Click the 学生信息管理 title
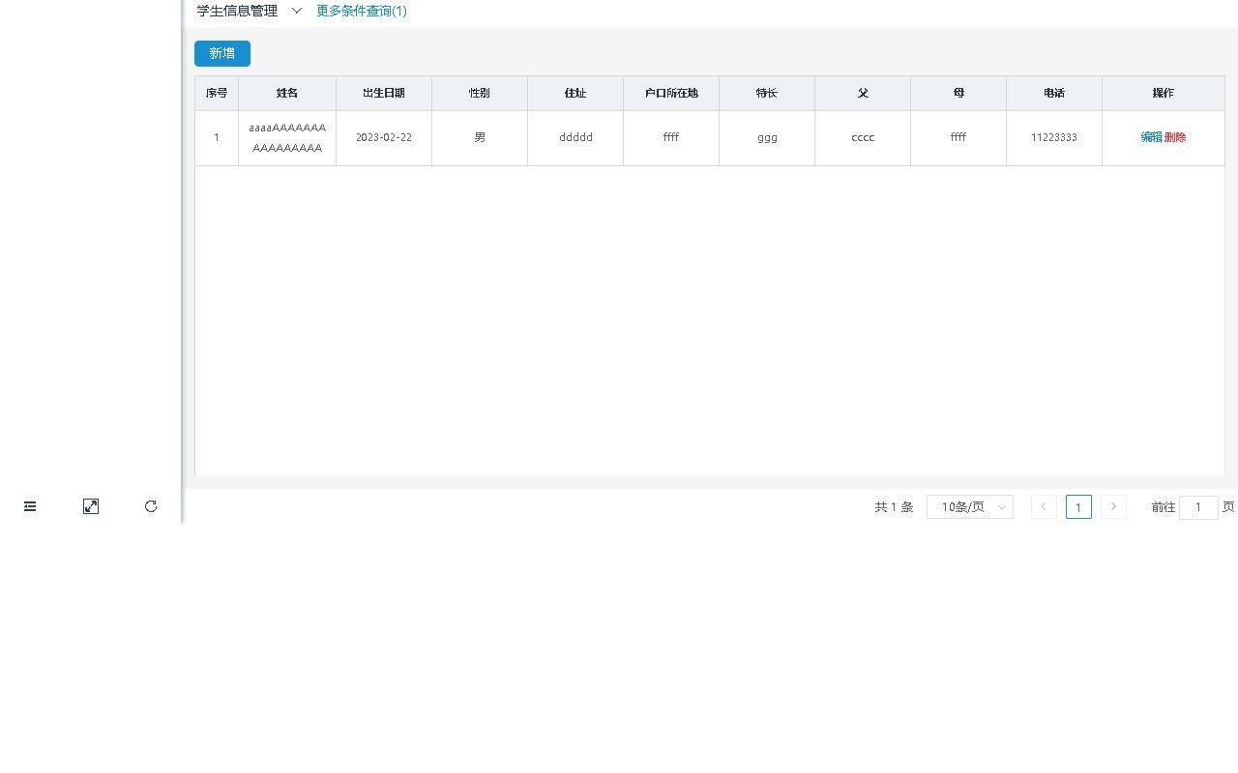The height and width of the screenshot is (773, 1238). point(237,11)
